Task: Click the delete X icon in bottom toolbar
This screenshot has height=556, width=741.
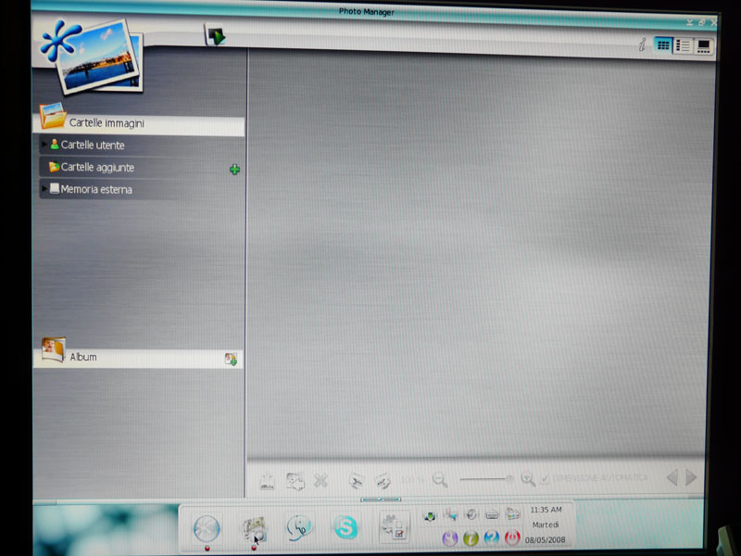Action: tap(320, 480)
